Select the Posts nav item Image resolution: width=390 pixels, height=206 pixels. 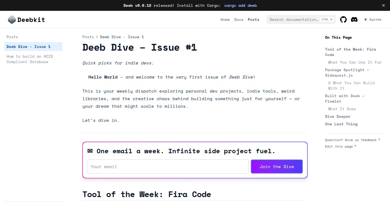click(x=253, y=19)
